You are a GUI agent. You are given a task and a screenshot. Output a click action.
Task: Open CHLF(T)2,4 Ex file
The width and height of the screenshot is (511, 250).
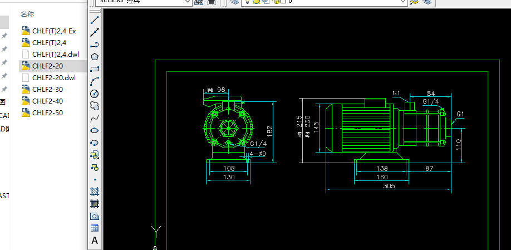53,31
